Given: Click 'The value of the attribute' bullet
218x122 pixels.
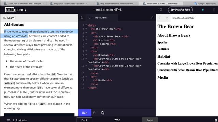Looking at the screenshot, I should (x=26, y=67).
